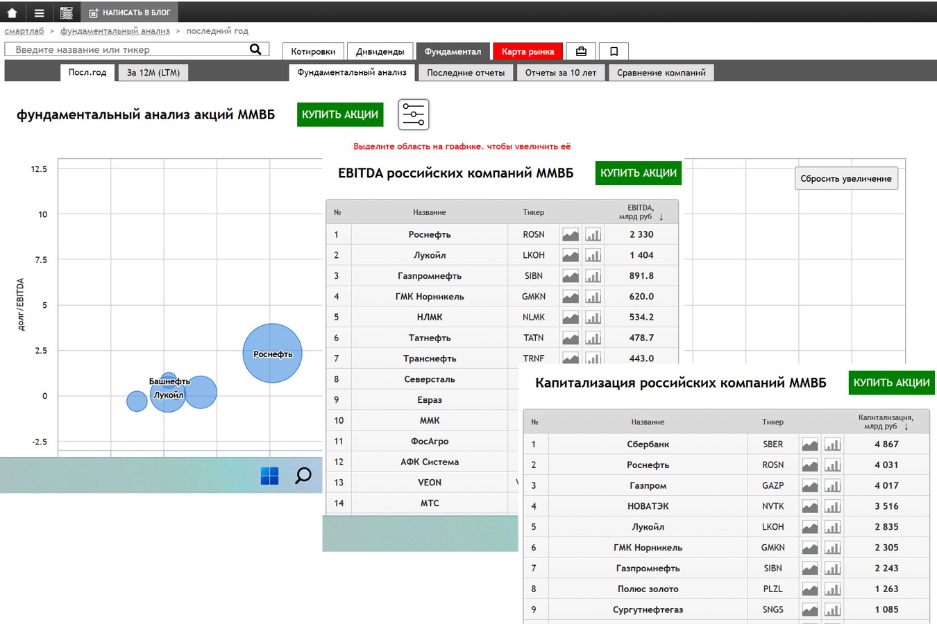Open area chart icon for SIBN in EBITDA table
Viewport: 937px width, 624px height.
(571, 276)
